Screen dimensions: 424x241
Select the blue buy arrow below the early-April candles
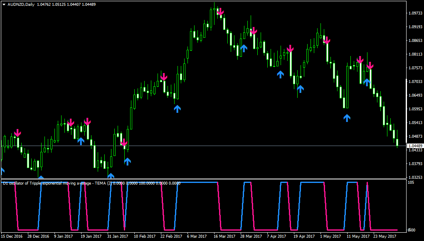coord(281,75)
